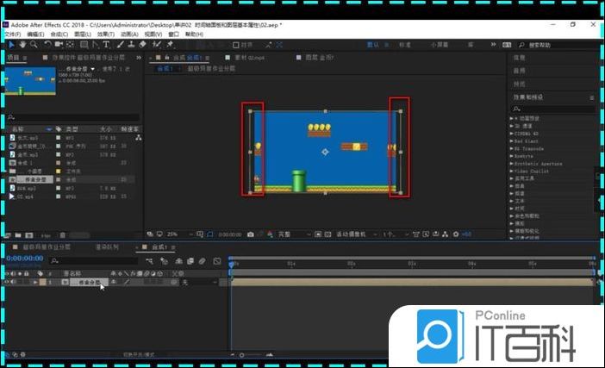The width and height of the screenshot is (605, 368).
Task: Select the Puppet Pin tool
Action: click(170, 44)
